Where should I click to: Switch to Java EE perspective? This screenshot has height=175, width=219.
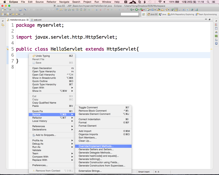coord(152,14)
